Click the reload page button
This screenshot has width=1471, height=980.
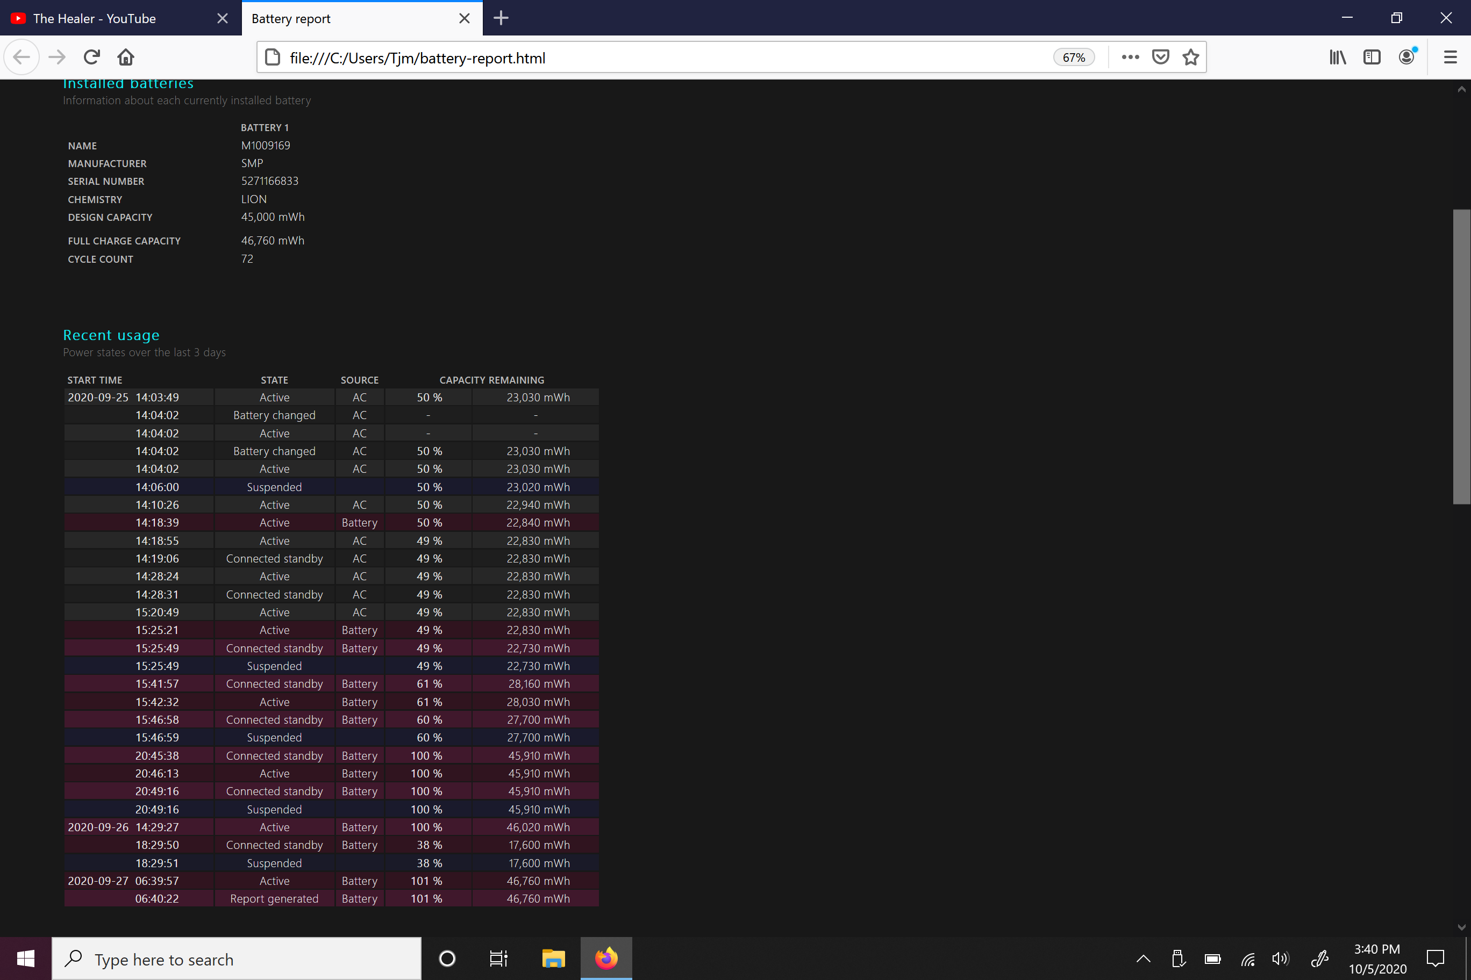click(x=91, y=57)
